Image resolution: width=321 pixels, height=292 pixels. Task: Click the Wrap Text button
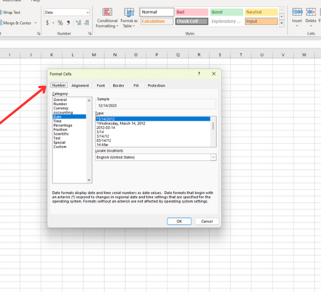pos(11,12)
